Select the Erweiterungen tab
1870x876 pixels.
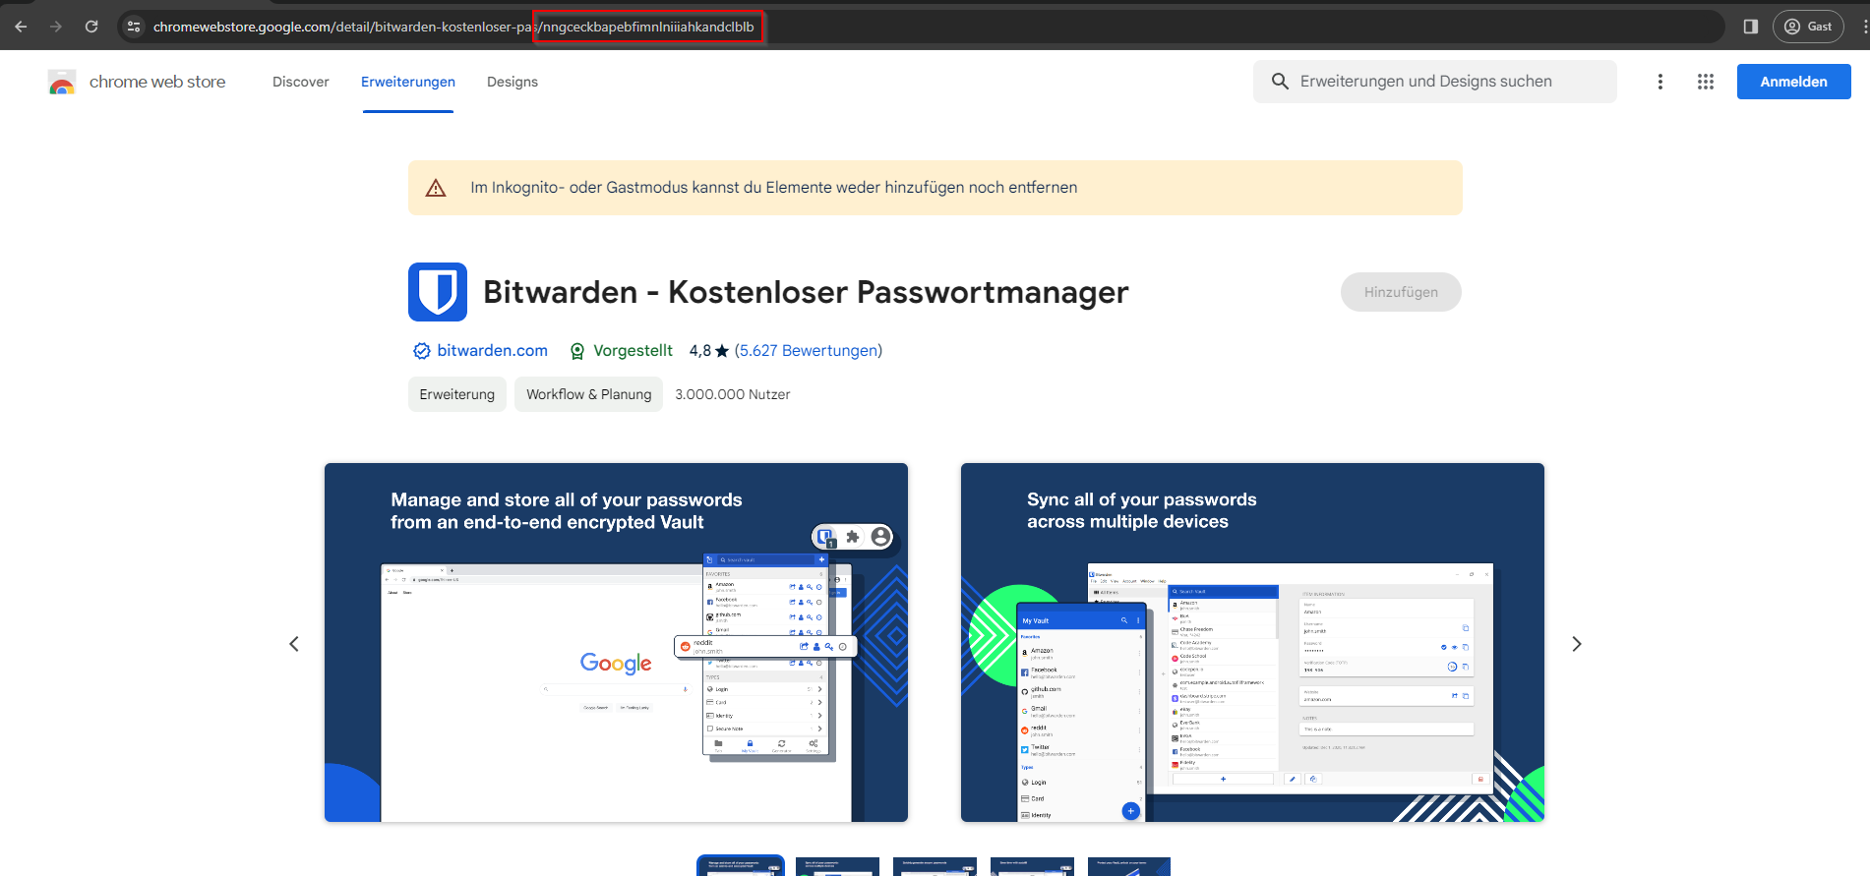click(408, 82)
